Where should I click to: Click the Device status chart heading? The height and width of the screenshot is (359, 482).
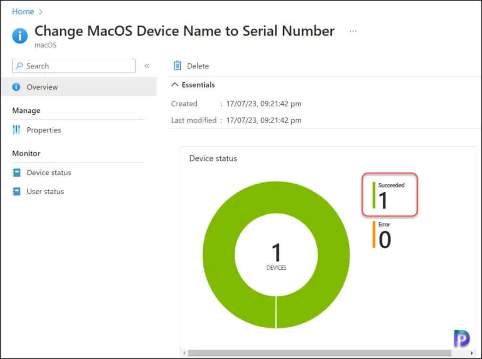point(213,159)
